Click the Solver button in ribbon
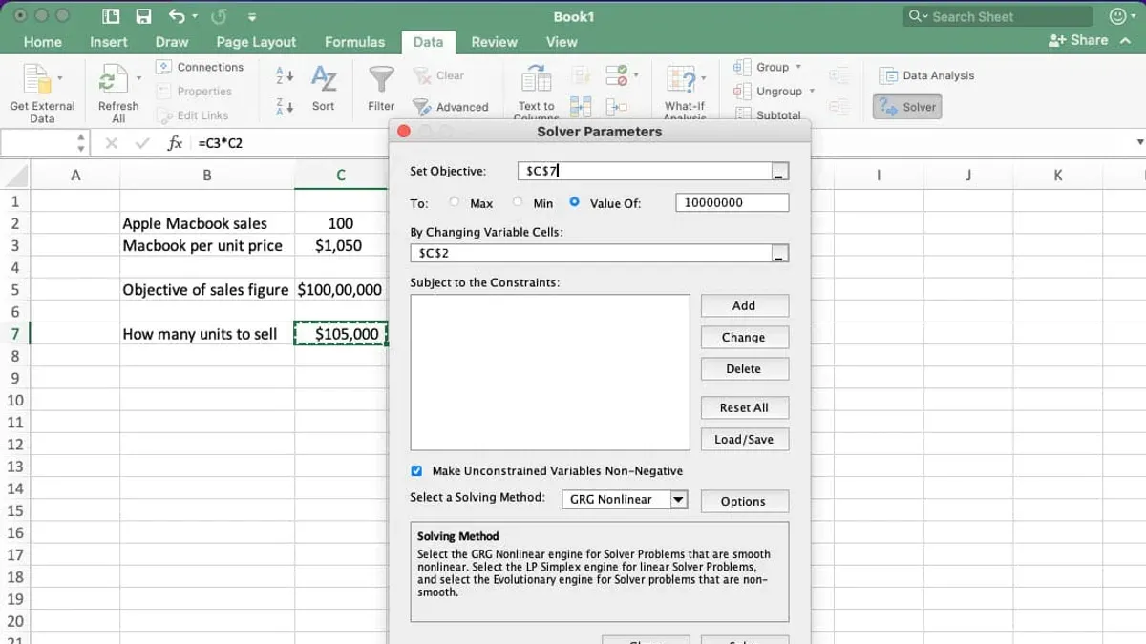Screen dimensions: 1146x644 [907, 107]
